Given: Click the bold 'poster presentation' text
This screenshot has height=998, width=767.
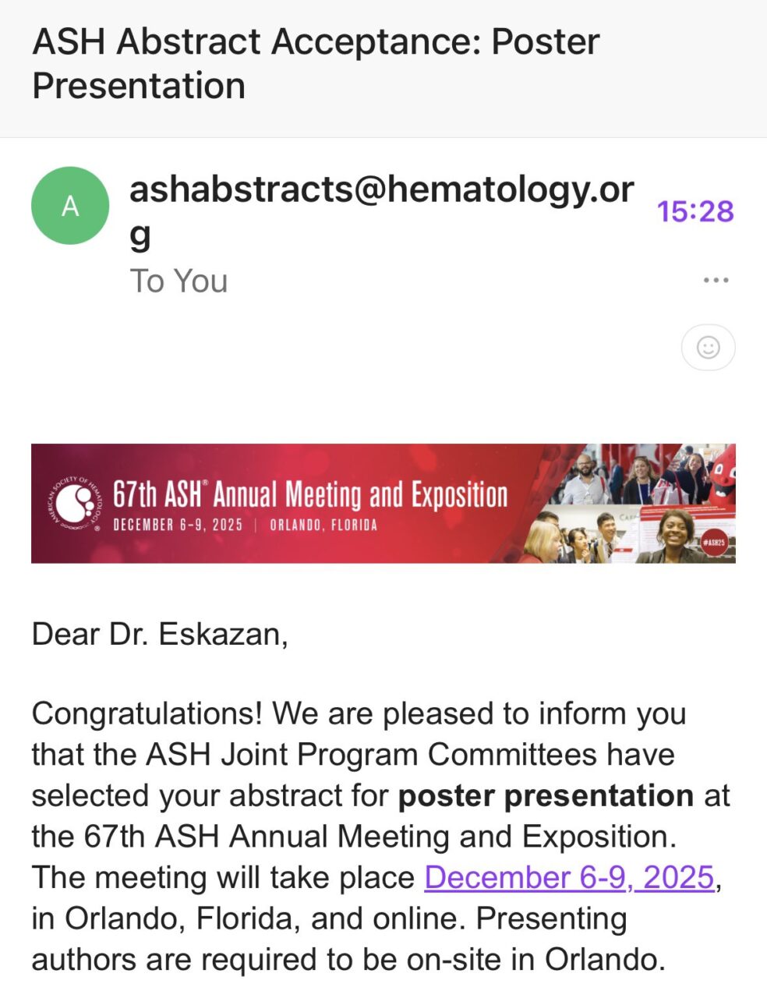Looking at the screenshot, I should [546, 795].
